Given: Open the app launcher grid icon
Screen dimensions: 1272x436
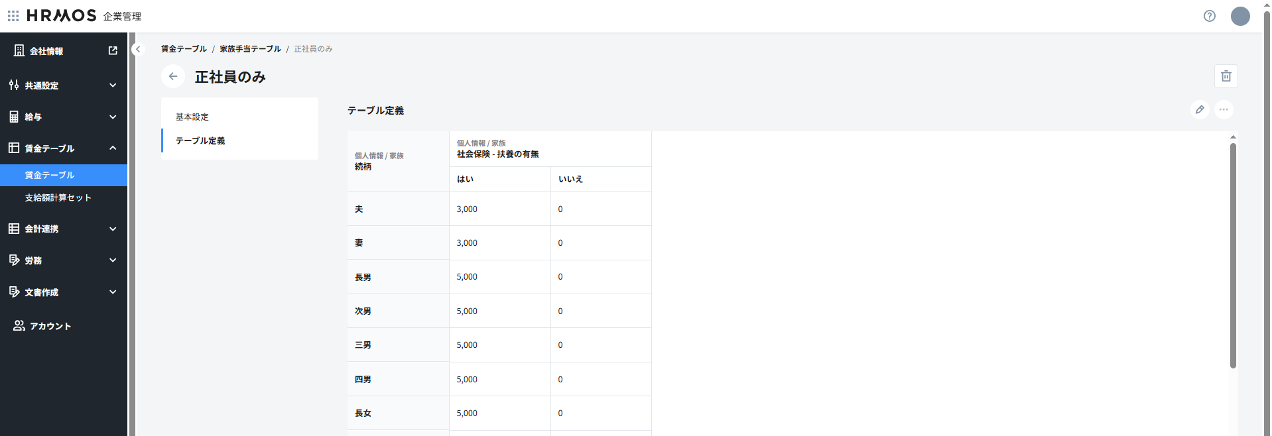Looking at the screenshot, I should [x=13, y=16].
